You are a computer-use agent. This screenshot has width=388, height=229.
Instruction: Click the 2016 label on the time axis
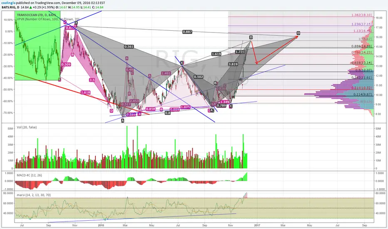101,225
